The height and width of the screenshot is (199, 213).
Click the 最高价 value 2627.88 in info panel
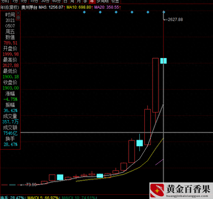[x=11, y=65]
